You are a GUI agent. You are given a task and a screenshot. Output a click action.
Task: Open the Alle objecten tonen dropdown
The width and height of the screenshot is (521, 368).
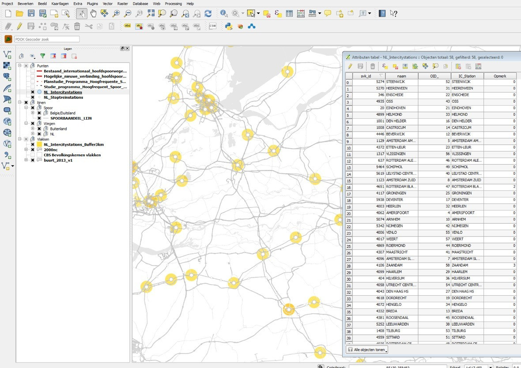(x=367, y=349)
